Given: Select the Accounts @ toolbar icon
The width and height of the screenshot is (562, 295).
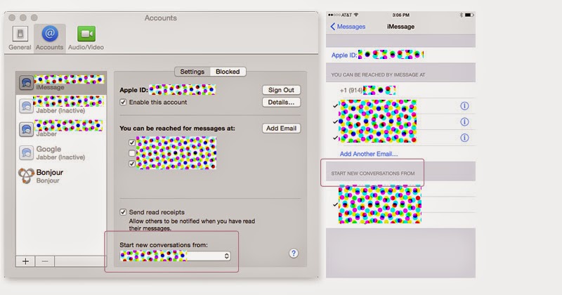Looking at the screenshot, I should pos(50,34).
